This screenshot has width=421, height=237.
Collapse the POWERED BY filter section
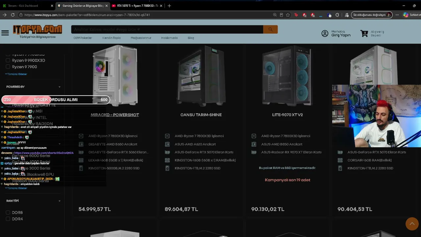[60, 87]
